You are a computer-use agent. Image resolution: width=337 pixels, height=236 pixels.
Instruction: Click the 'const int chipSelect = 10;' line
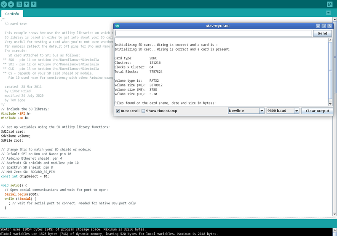click(x=25, y=177)
